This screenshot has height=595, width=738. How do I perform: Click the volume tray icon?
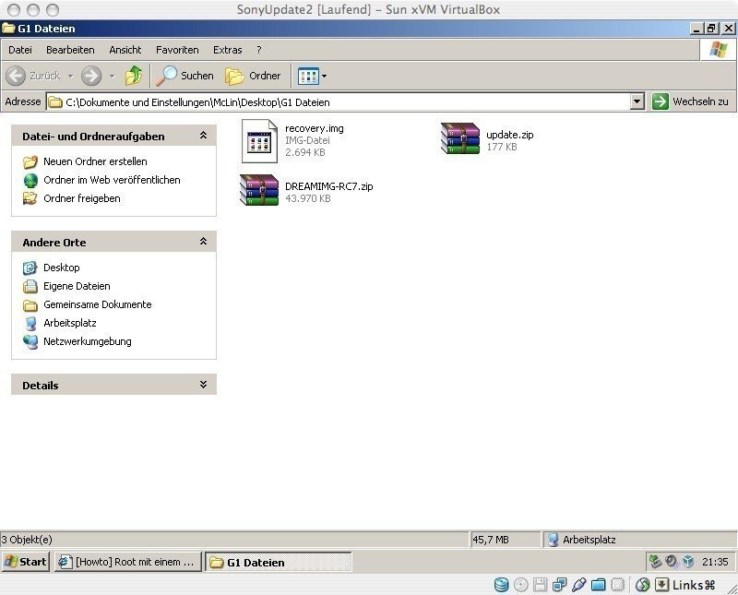pyautogui.click(x=672, y=561)
